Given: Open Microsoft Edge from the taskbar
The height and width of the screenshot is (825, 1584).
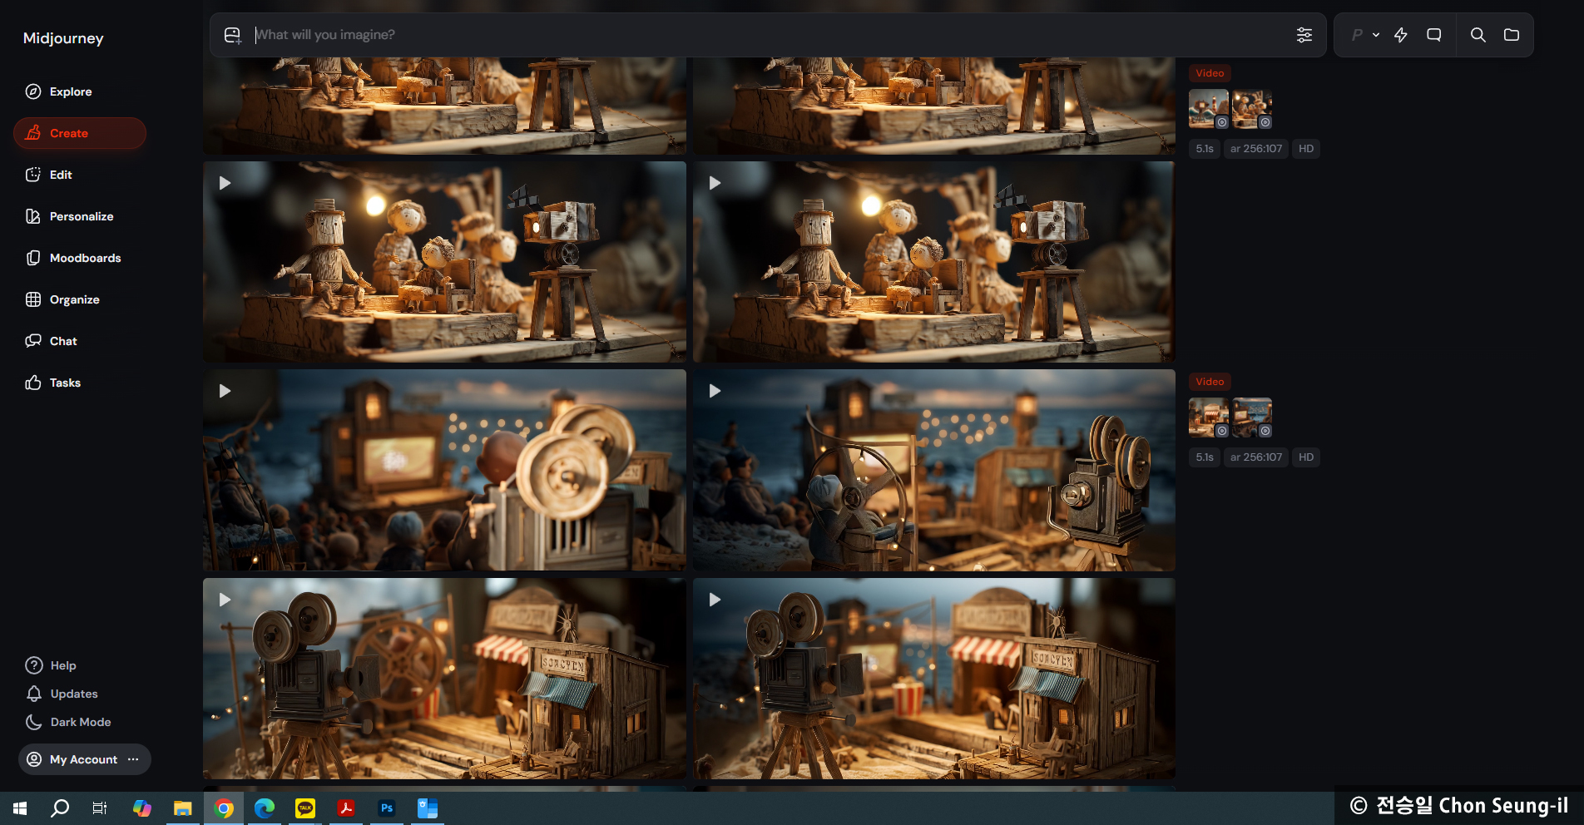Looking at the screenshot, I should pos(265,808).
